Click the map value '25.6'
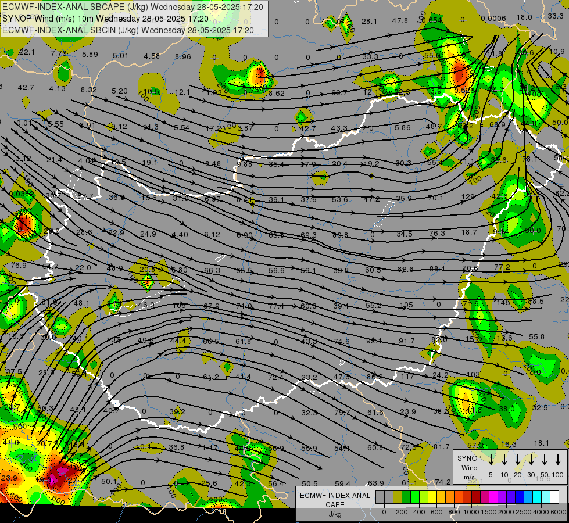Viewport: 569px width, 523px height. 209,483
